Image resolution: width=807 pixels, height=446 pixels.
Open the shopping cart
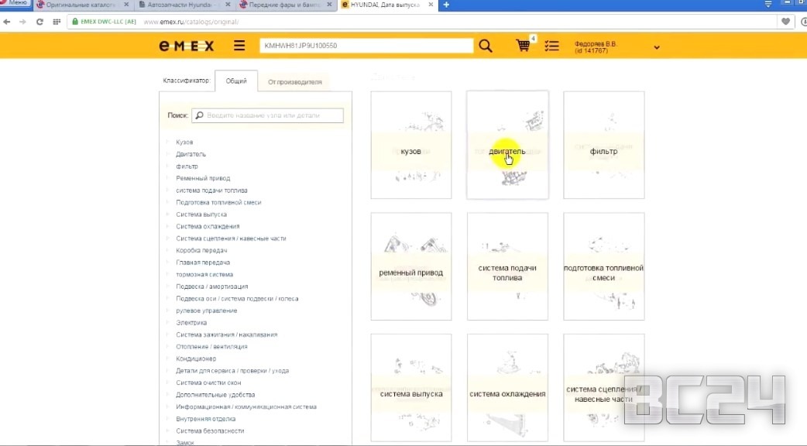tap(524, 46)
